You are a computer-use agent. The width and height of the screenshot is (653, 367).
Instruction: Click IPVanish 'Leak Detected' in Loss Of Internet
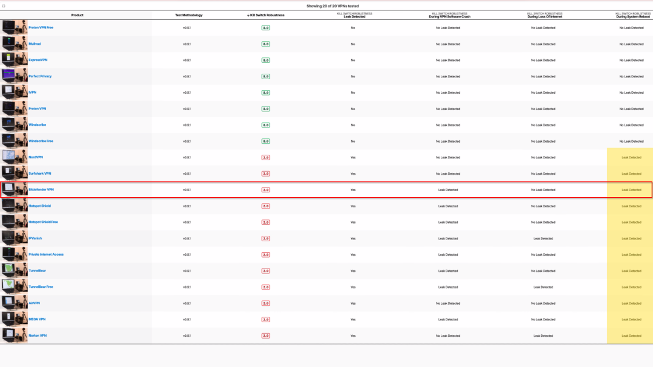[x=543, y=238]
